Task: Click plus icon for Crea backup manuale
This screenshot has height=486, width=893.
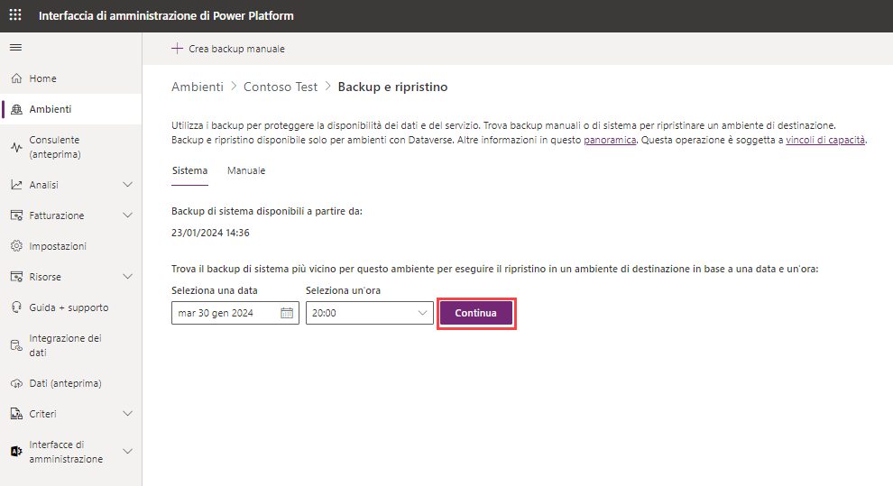Action: coord(177,49)
